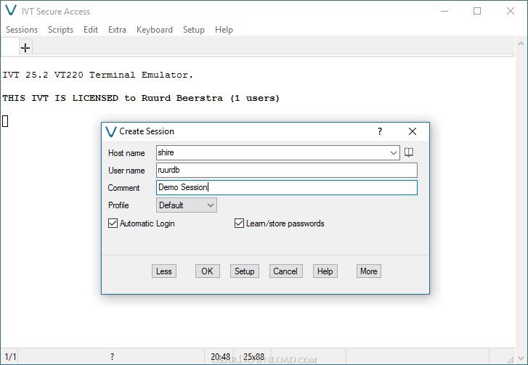Click the 25x88 size in status bar
This screenshot has height=365, width=528.
253,356
